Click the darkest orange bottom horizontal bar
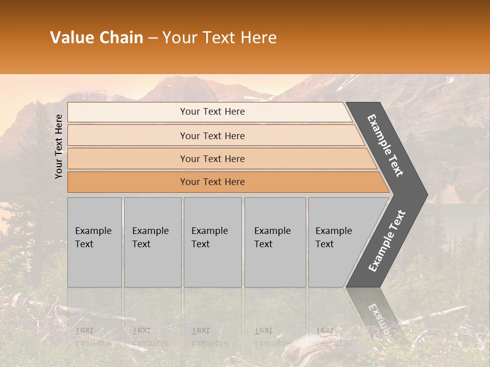Screen dimensions: 490x367 212,182
